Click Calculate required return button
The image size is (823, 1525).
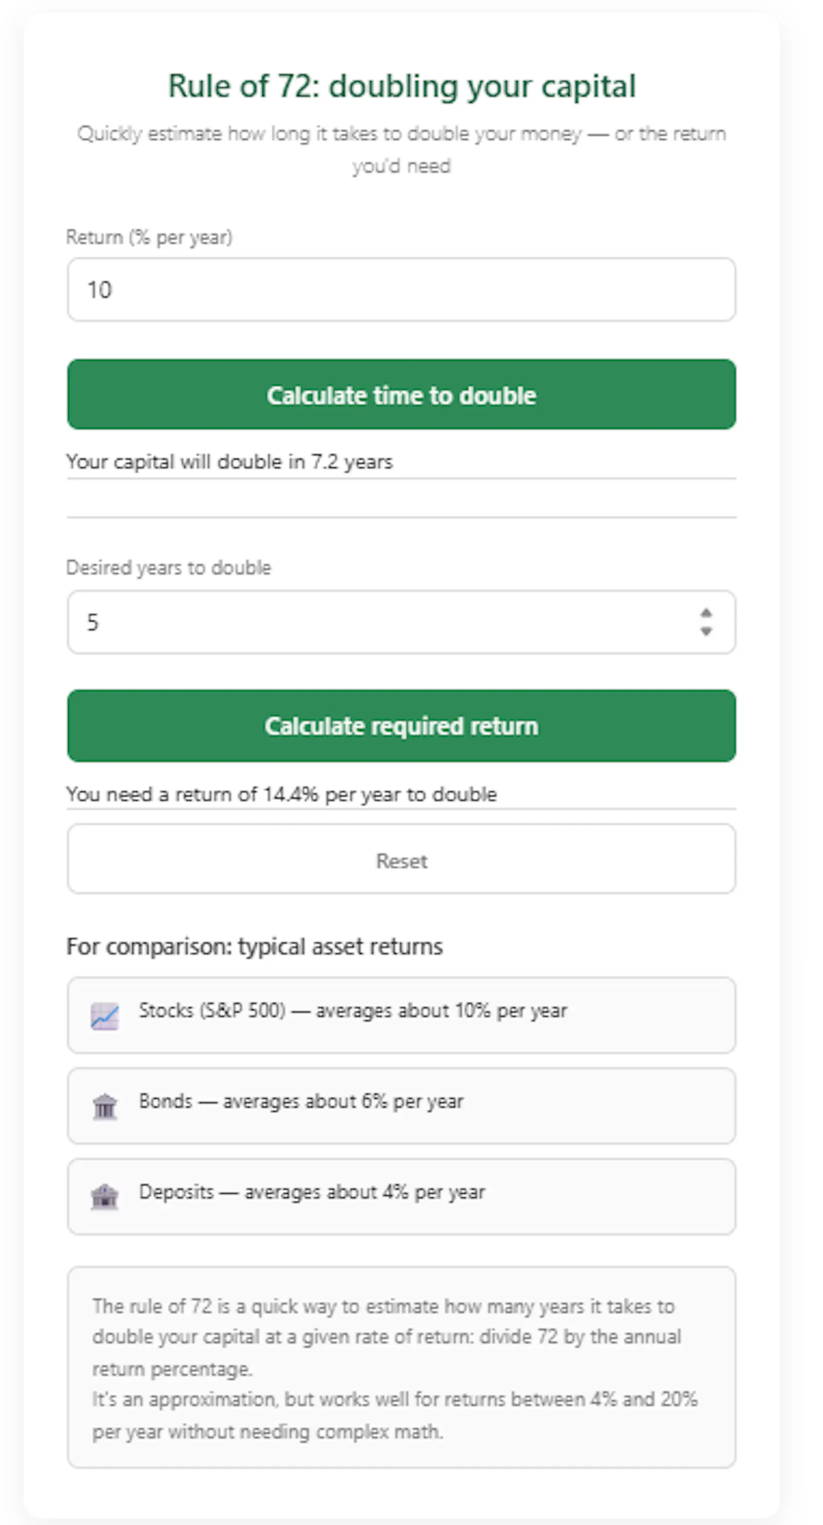(x=401, y=726)
